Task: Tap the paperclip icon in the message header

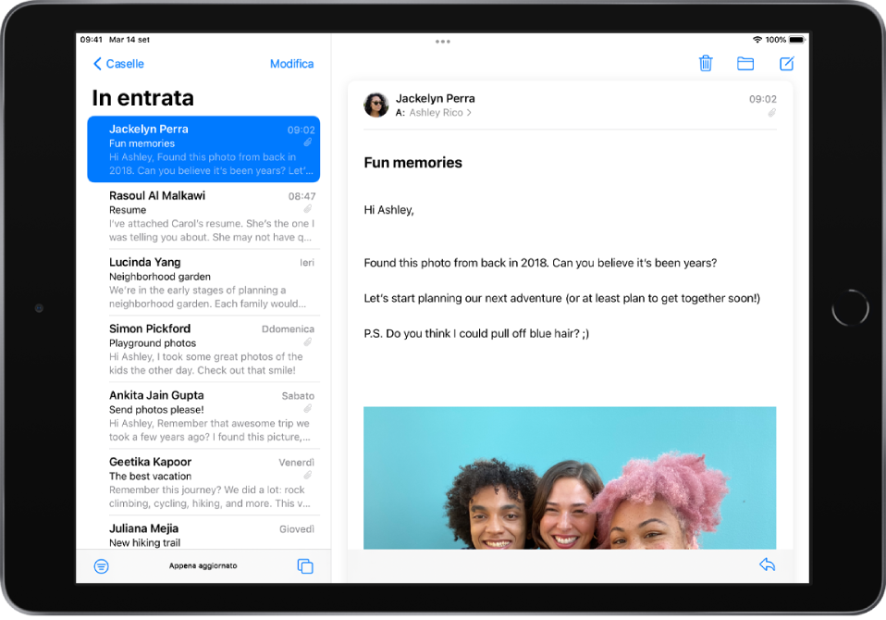Action: coord(773,113)
